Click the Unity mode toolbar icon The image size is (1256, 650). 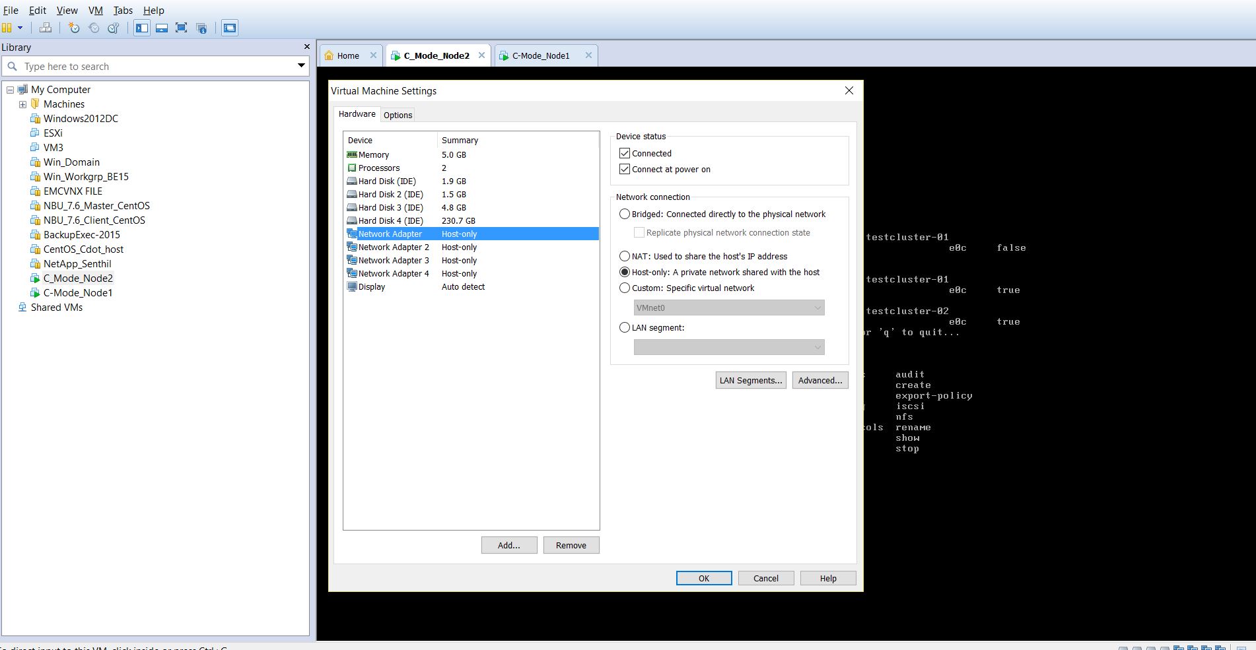pos(201,28)
